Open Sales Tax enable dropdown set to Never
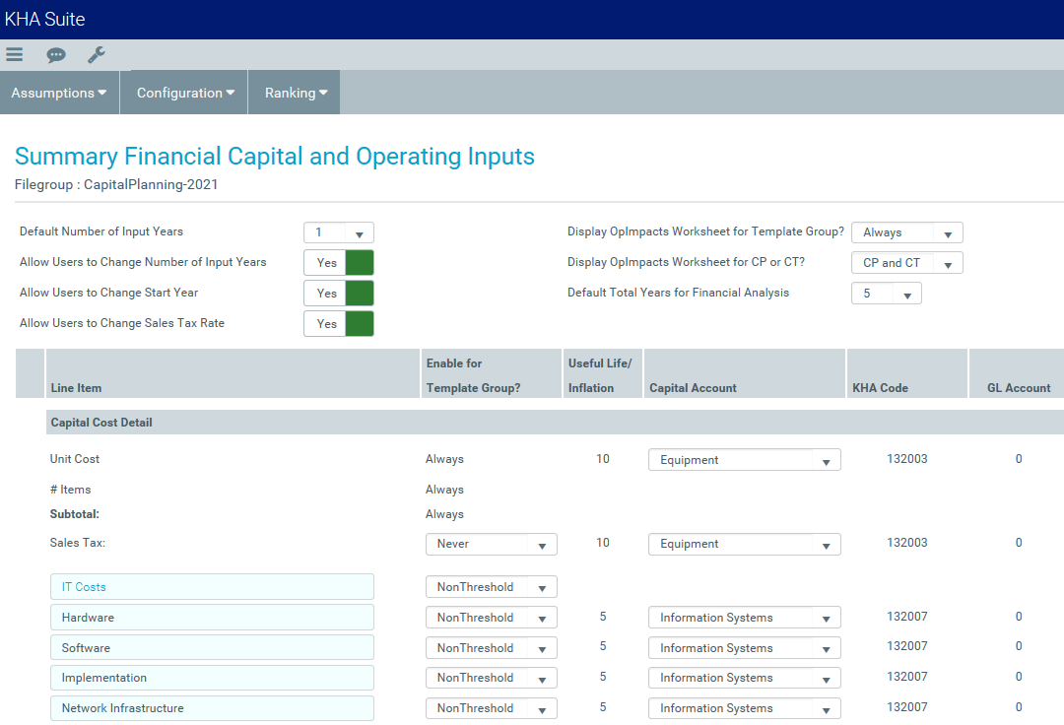 [x=491, y=545]
